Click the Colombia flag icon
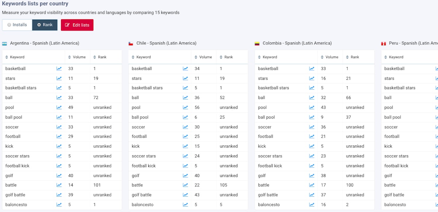 [x=257, y=43]
